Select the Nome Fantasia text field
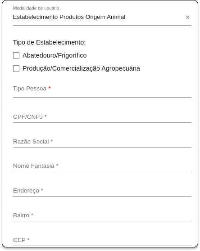 [x=102, y=166]
